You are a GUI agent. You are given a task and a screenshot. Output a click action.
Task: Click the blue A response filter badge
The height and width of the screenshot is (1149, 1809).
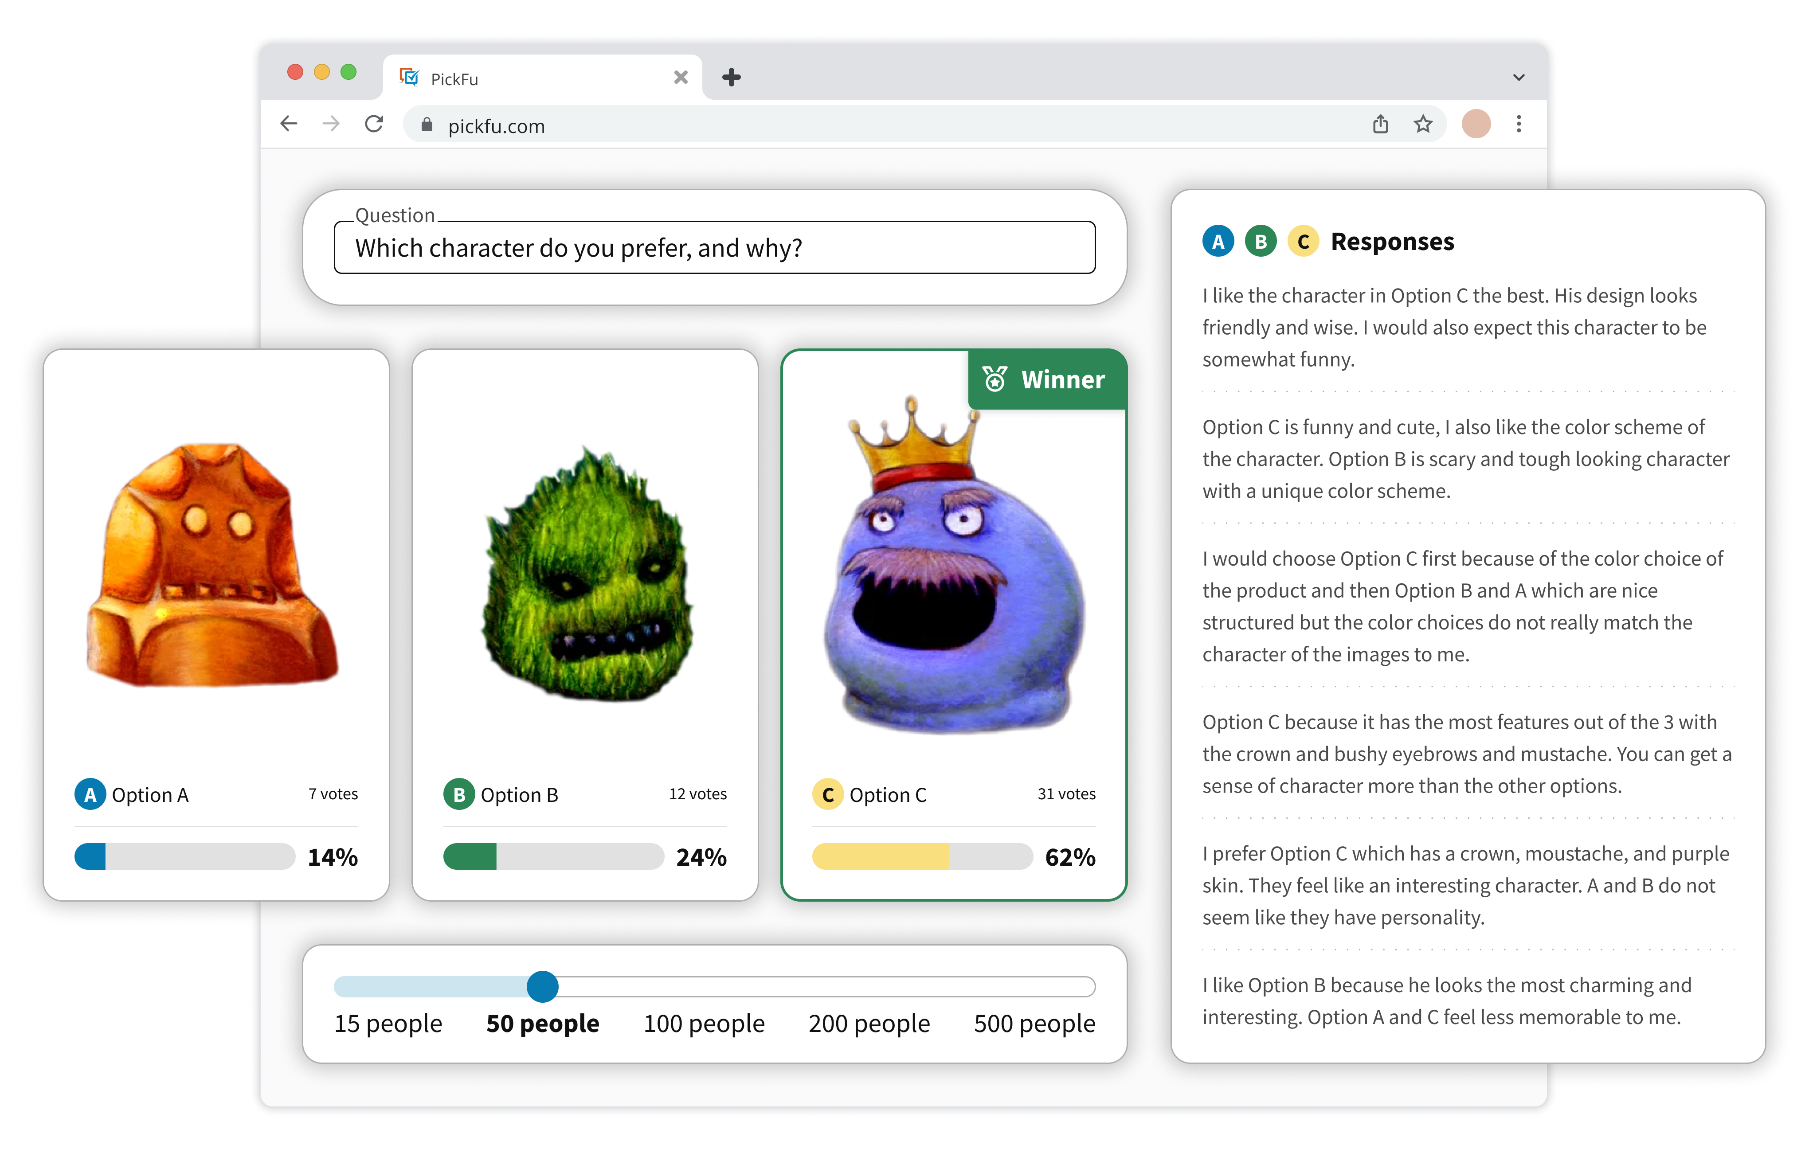coord(1218,242)
